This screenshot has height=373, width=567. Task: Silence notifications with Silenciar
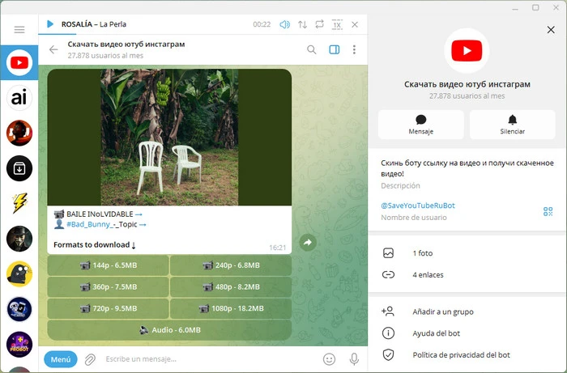513,125
